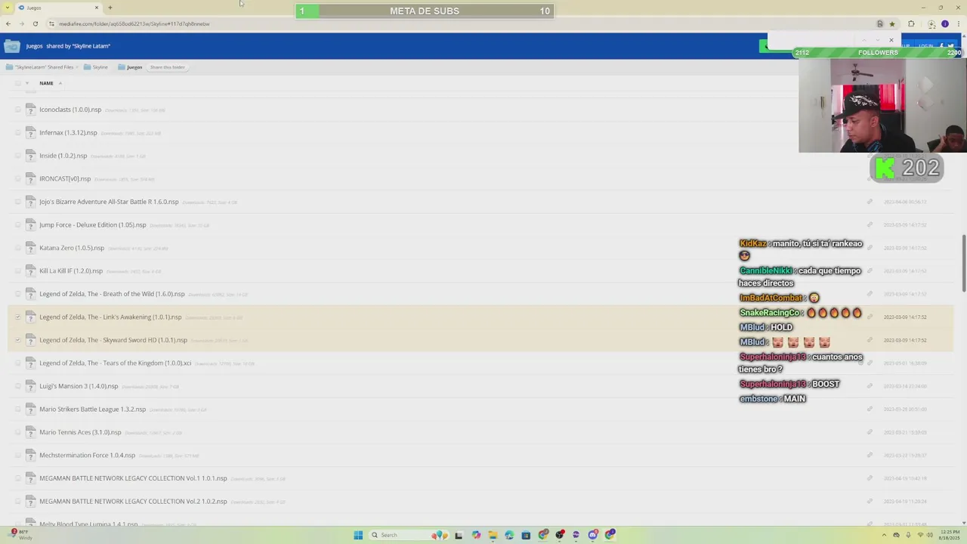
Task: Click the page vertical scrollbar thumb
Action: click(x=963, y=264)
